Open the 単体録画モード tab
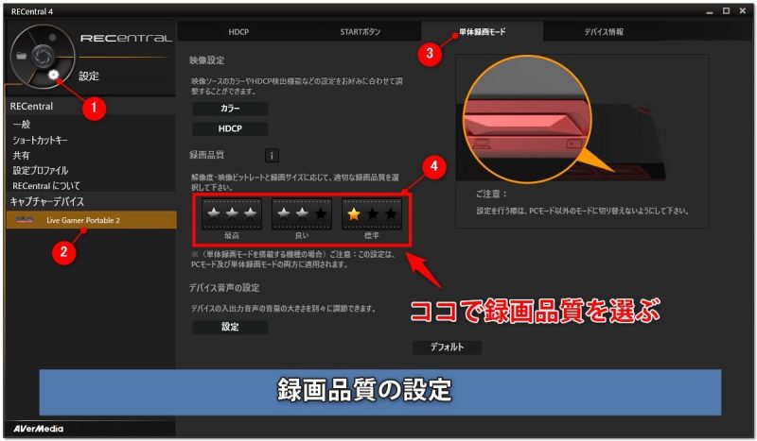757x441 pixels. tap(482, 32)
